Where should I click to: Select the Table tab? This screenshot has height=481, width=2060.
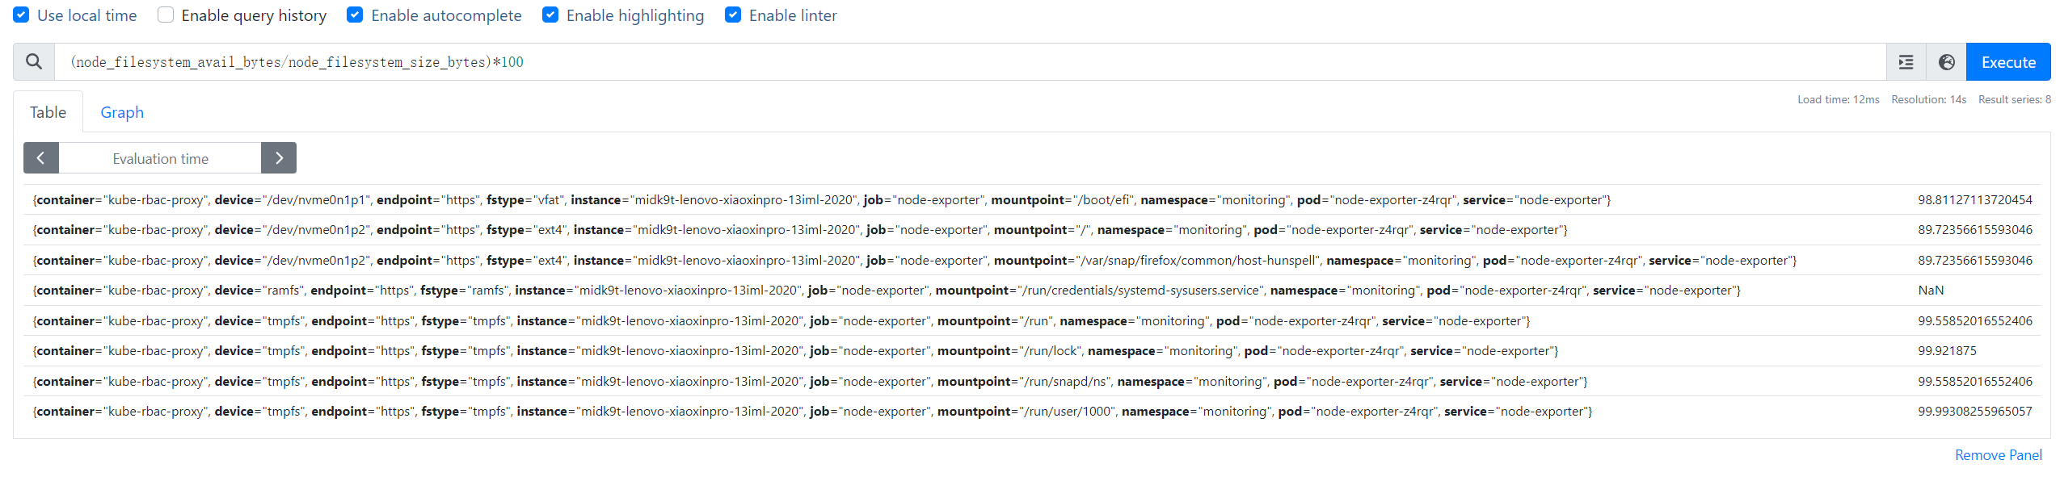click(48, 112)
